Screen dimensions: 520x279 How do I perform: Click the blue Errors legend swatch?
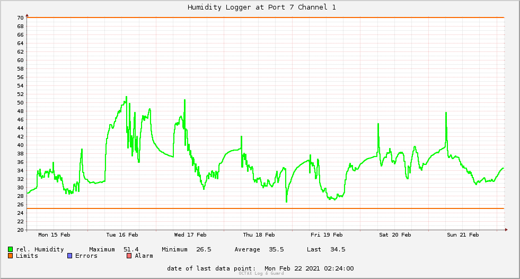[69, 256]
